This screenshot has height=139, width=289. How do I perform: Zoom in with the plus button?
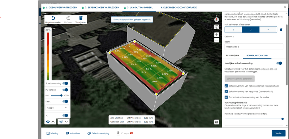216,34
